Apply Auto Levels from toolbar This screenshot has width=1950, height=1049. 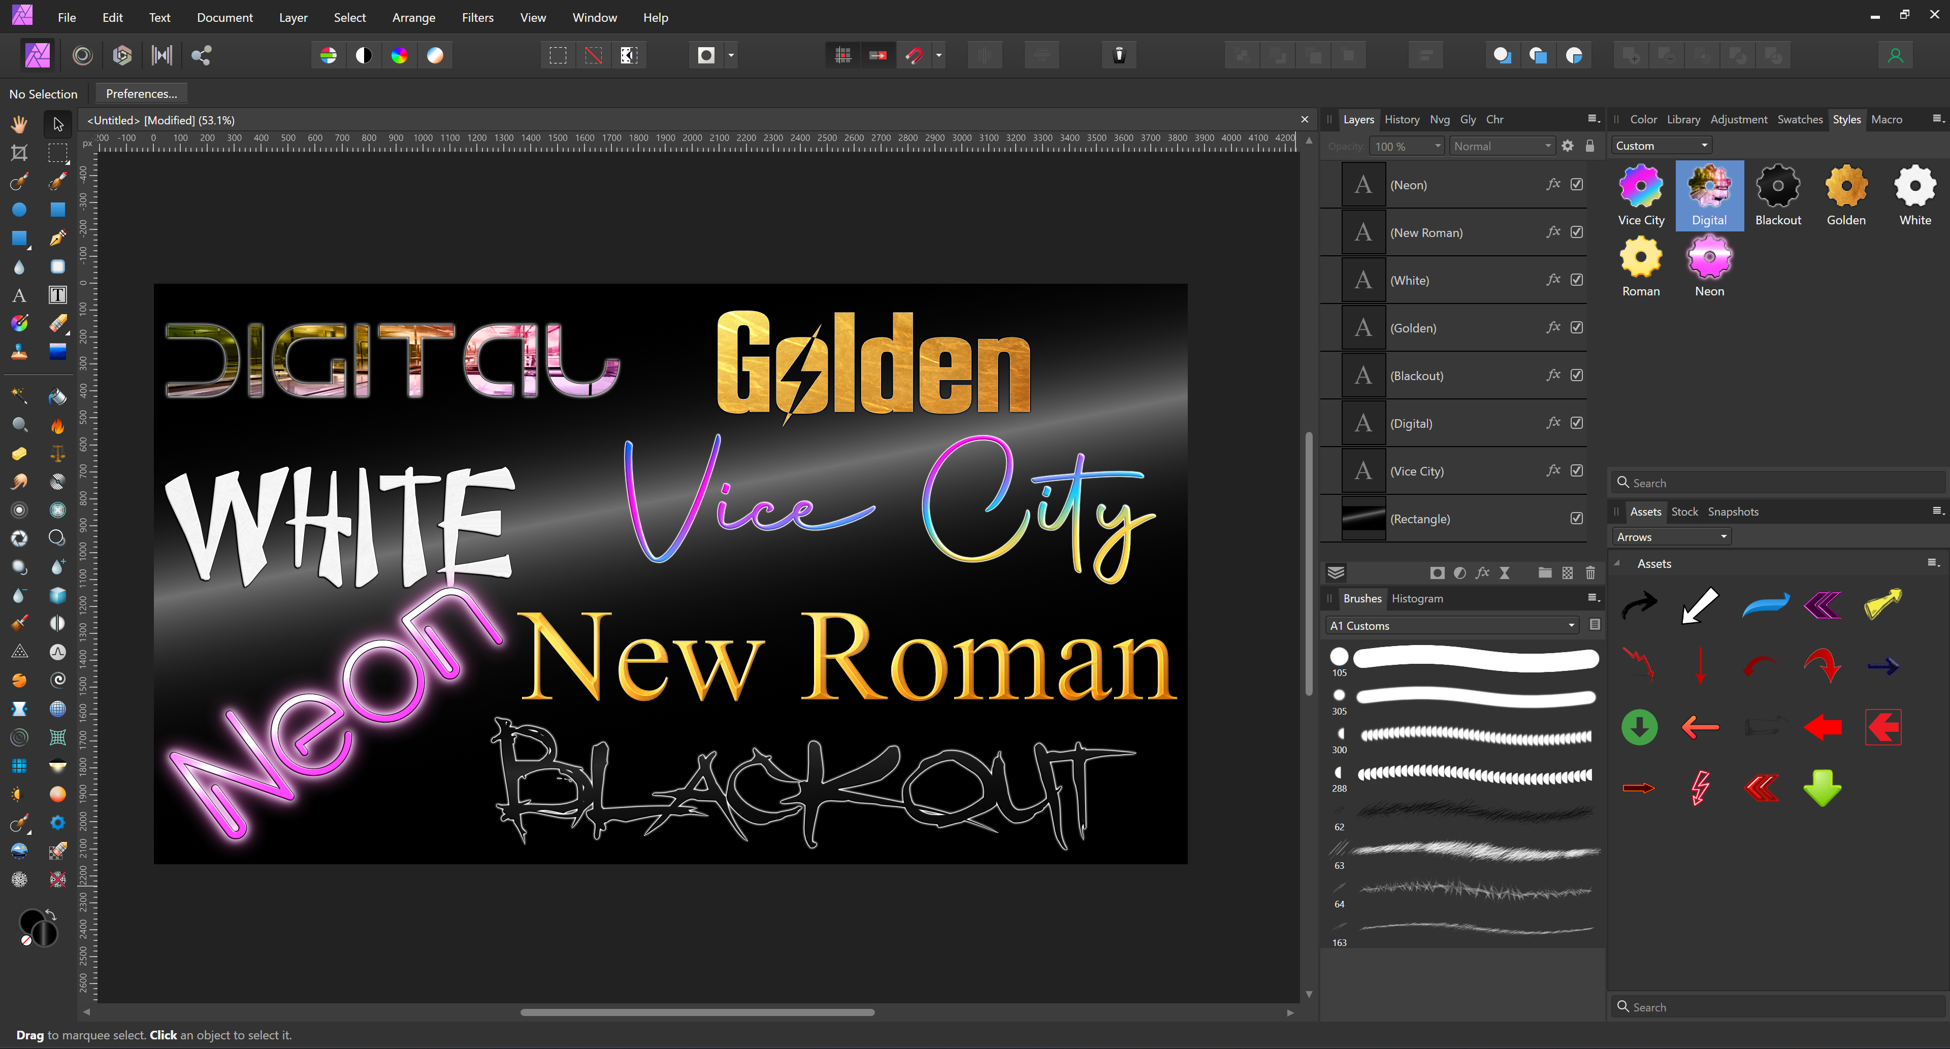329,55
